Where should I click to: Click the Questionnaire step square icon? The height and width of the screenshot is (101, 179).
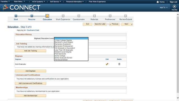(x=79, y=16)
